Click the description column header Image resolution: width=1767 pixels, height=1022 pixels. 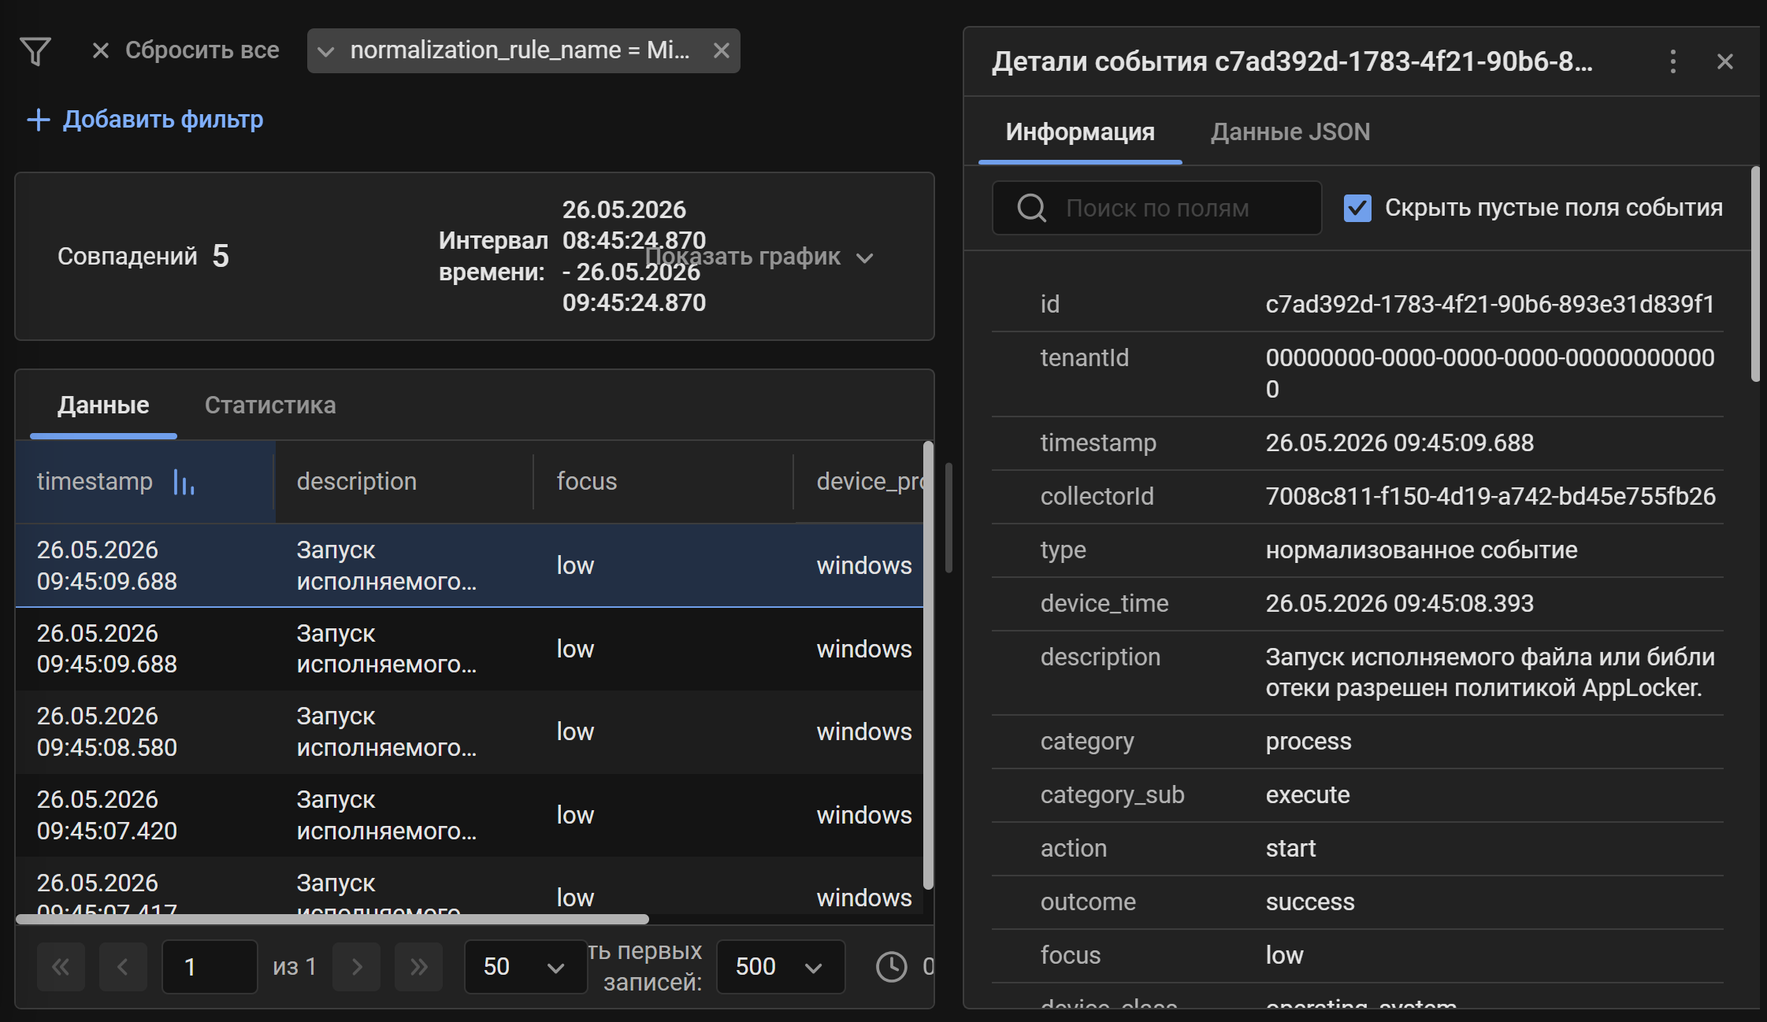tap(403, 481)
